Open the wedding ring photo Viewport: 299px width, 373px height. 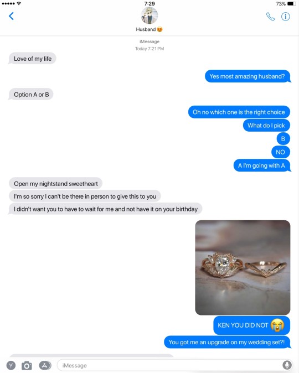243,268
